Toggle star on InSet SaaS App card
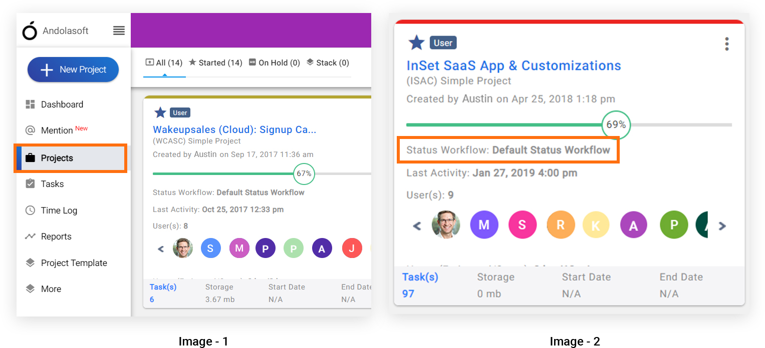Viewport: 765px width, 348px height. (416, 43)
